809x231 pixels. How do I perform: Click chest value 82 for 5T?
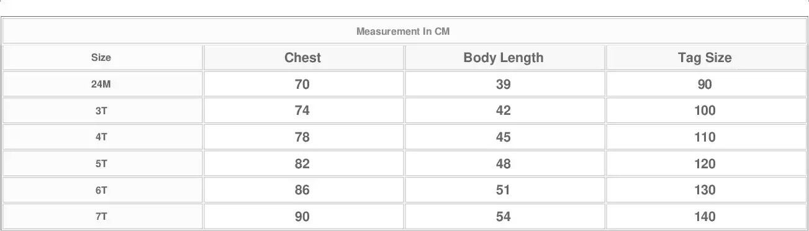[302, 164]
